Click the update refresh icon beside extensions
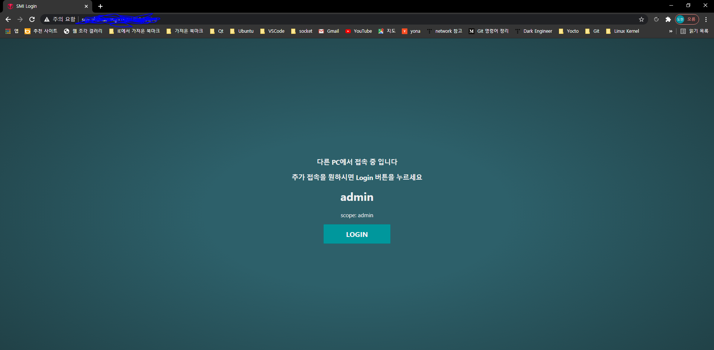 point(656,19)
